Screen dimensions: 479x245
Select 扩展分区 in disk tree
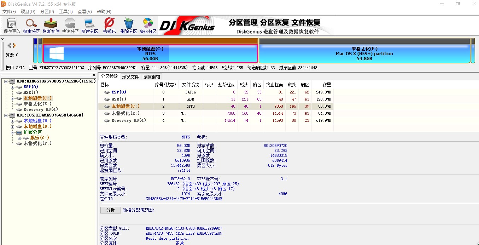(x=33, y=132)
